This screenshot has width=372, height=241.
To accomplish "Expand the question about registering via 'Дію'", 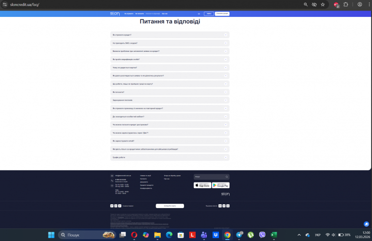I will pos(170,133).
